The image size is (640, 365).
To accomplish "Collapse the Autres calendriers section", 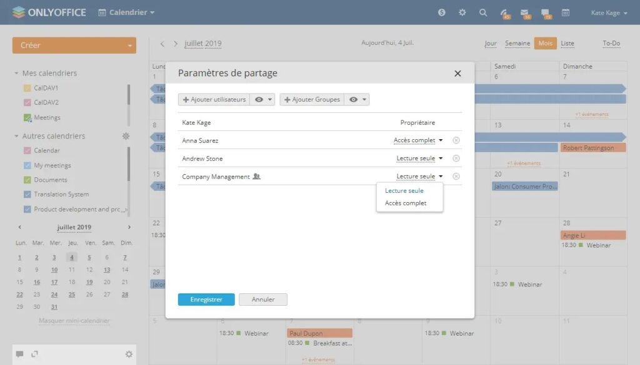I will tap(16, 136).
